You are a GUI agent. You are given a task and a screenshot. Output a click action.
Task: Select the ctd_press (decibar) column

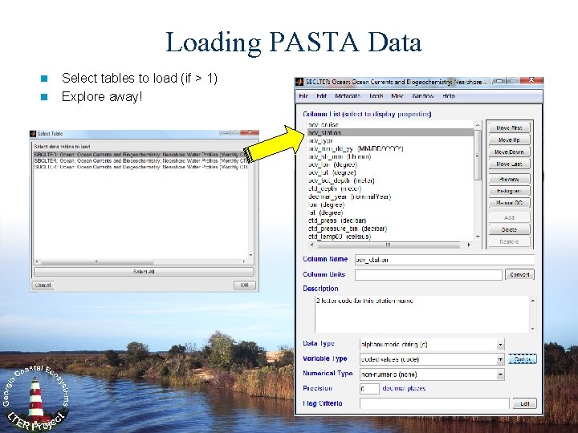pos(391,221)
